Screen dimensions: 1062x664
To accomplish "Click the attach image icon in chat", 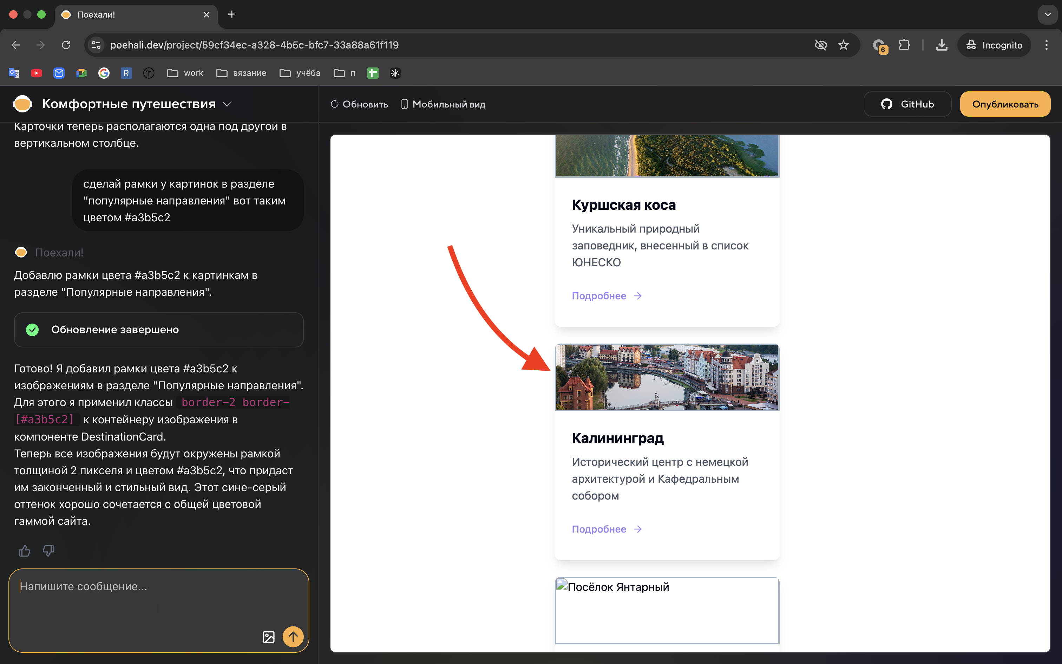I will click(269, 637).
